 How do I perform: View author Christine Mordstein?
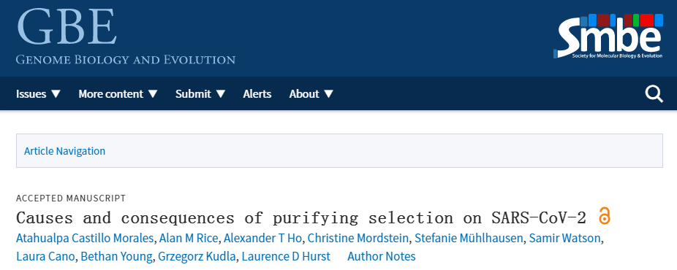[358, 238]
